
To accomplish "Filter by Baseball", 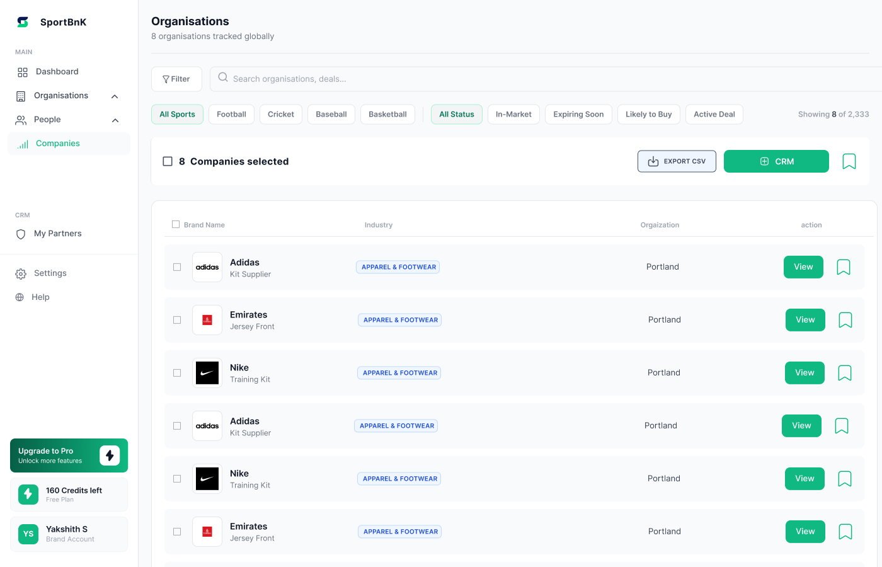I will 331,114.
